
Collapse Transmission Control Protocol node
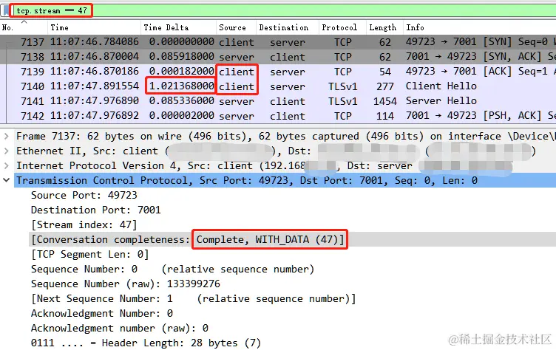[x=6, y=180]
